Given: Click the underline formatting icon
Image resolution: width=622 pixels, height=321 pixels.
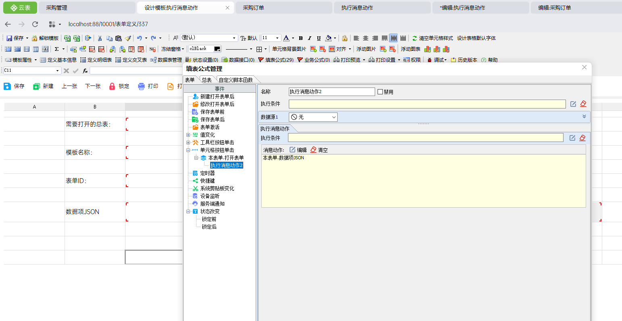Looking at the screenshot, I should (319, 38).
